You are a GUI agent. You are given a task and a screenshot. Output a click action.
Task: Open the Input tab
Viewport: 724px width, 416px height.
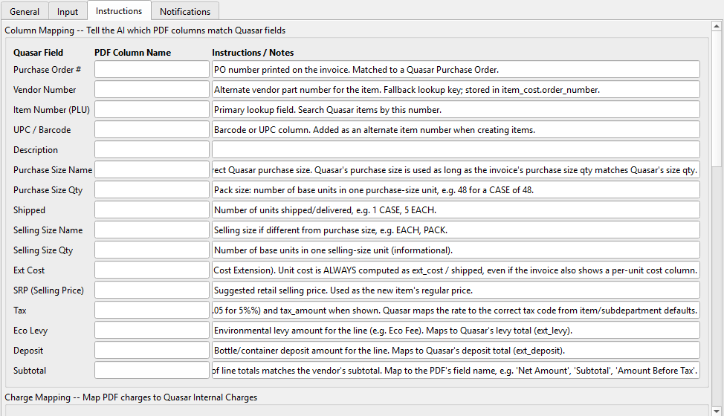[68, 12]
